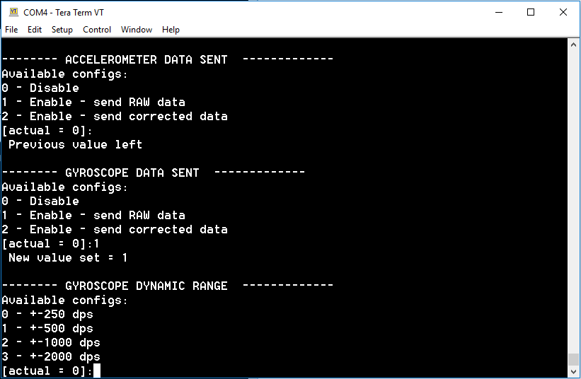Open the Control menu
The height and width of the screenshot is (379, 581).
pyautogui.click(x=97, y=30)
